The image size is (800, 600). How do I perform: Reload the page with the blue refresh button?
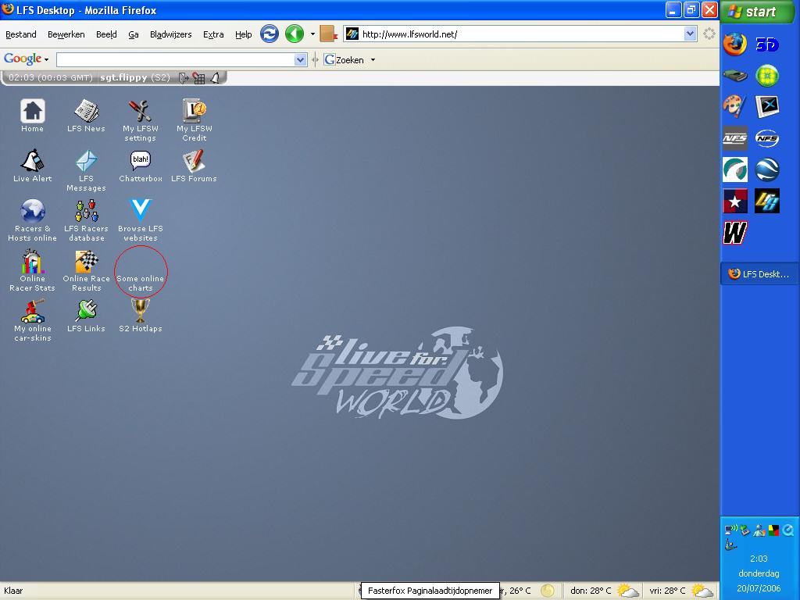click(270, 34)
